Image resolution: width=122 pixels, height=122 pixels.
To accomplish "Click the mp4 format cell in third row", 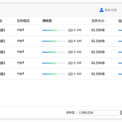I will click(21, 52).
